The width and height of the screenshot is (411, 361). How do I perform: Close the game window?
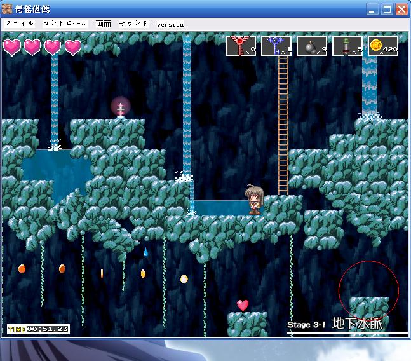(x=401, y=10)
